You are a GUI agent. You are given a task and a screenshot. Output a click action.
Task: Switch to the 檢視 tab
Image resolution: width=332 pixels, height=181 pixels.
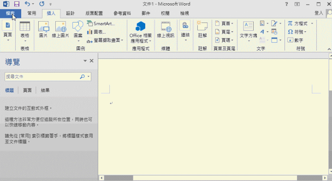(184, 13)
